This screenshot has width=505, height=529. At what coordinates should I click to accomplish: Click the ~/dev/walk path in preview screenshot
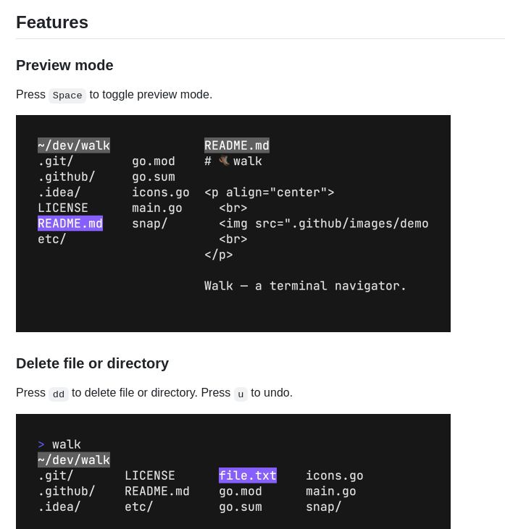point(74,145)
